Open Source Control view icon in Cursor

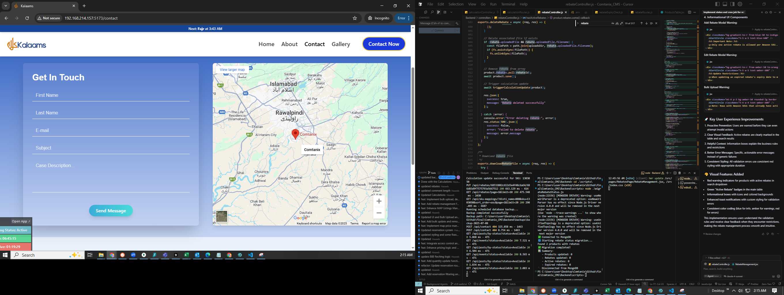[439, 12]
